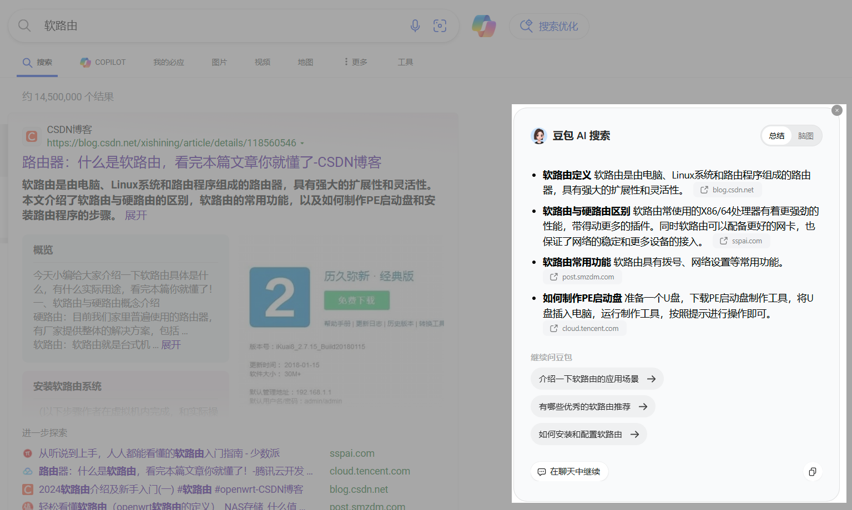Click the green 免费下载 button
Screen dimensions: 852x510
[357, 300]
